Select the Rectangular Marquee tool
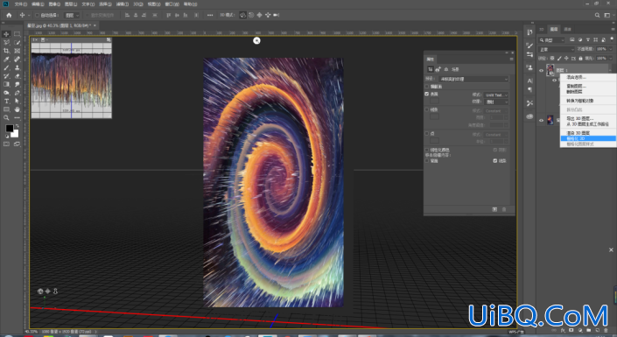The height and width of the screenshot is (337, 617). [18, 34]
